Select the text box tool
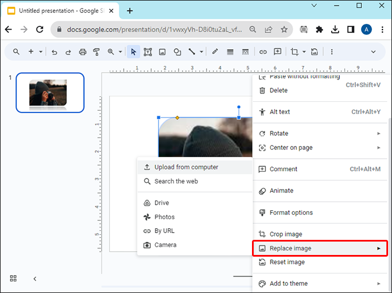The height and width of the screenshot is (293, 392). pyautogui.click(x=148, y=51)
